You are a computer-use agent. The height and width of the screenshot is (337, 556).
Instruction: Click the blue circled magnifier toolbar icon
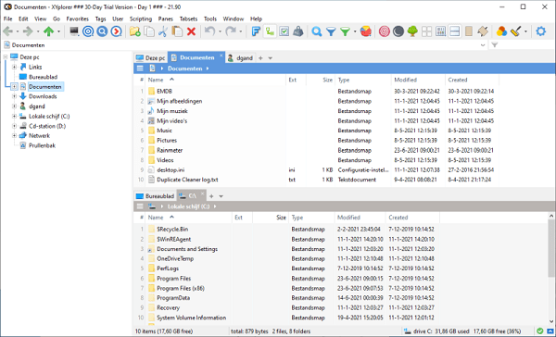tap(102, 31)
